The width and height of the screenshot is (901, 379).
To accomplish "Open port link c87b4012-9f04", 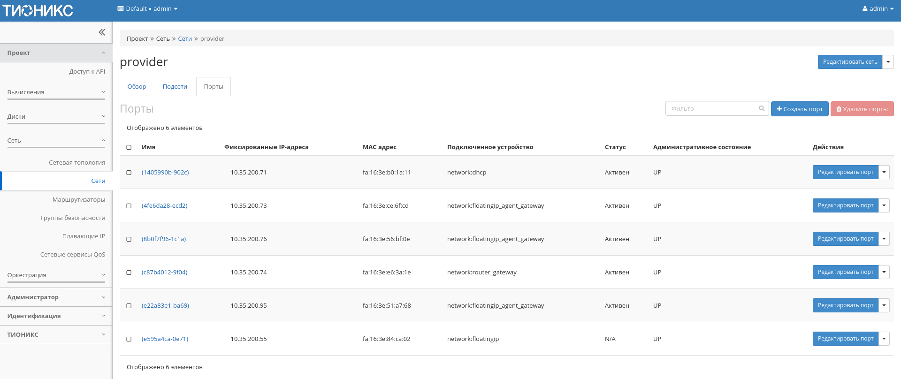I will coord(164,273).
